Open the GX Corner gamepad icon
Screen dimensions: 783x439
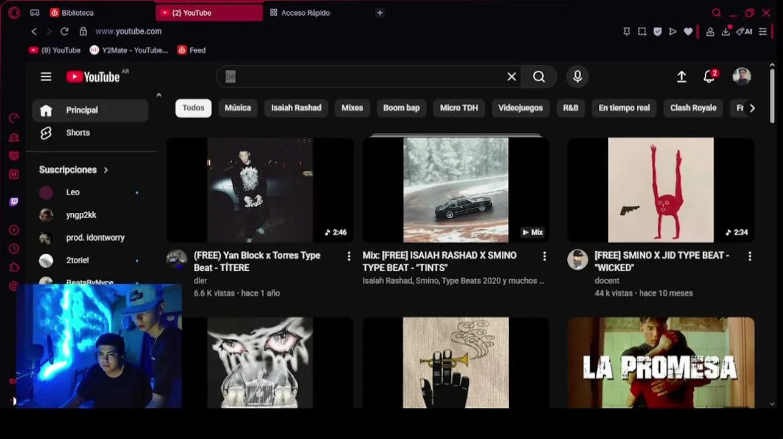tap(35, 13)
